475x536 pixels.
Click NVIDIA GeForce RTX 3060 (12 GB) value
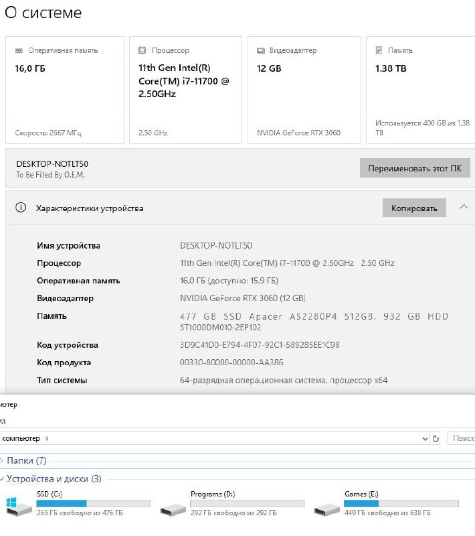pos(243,298)
